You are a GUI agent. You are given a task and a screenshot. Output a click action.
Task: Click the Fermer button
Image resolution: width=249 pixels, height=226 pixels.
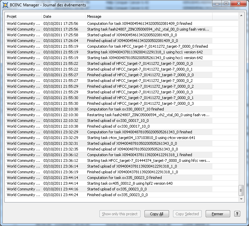click(x=218, y=214)
